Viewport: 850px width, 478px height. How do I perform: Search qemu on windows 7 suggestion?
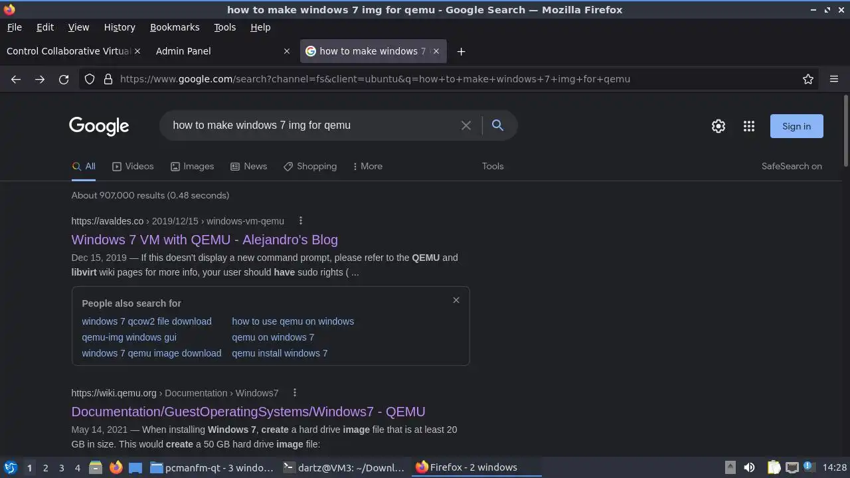(x=273, y=337)
